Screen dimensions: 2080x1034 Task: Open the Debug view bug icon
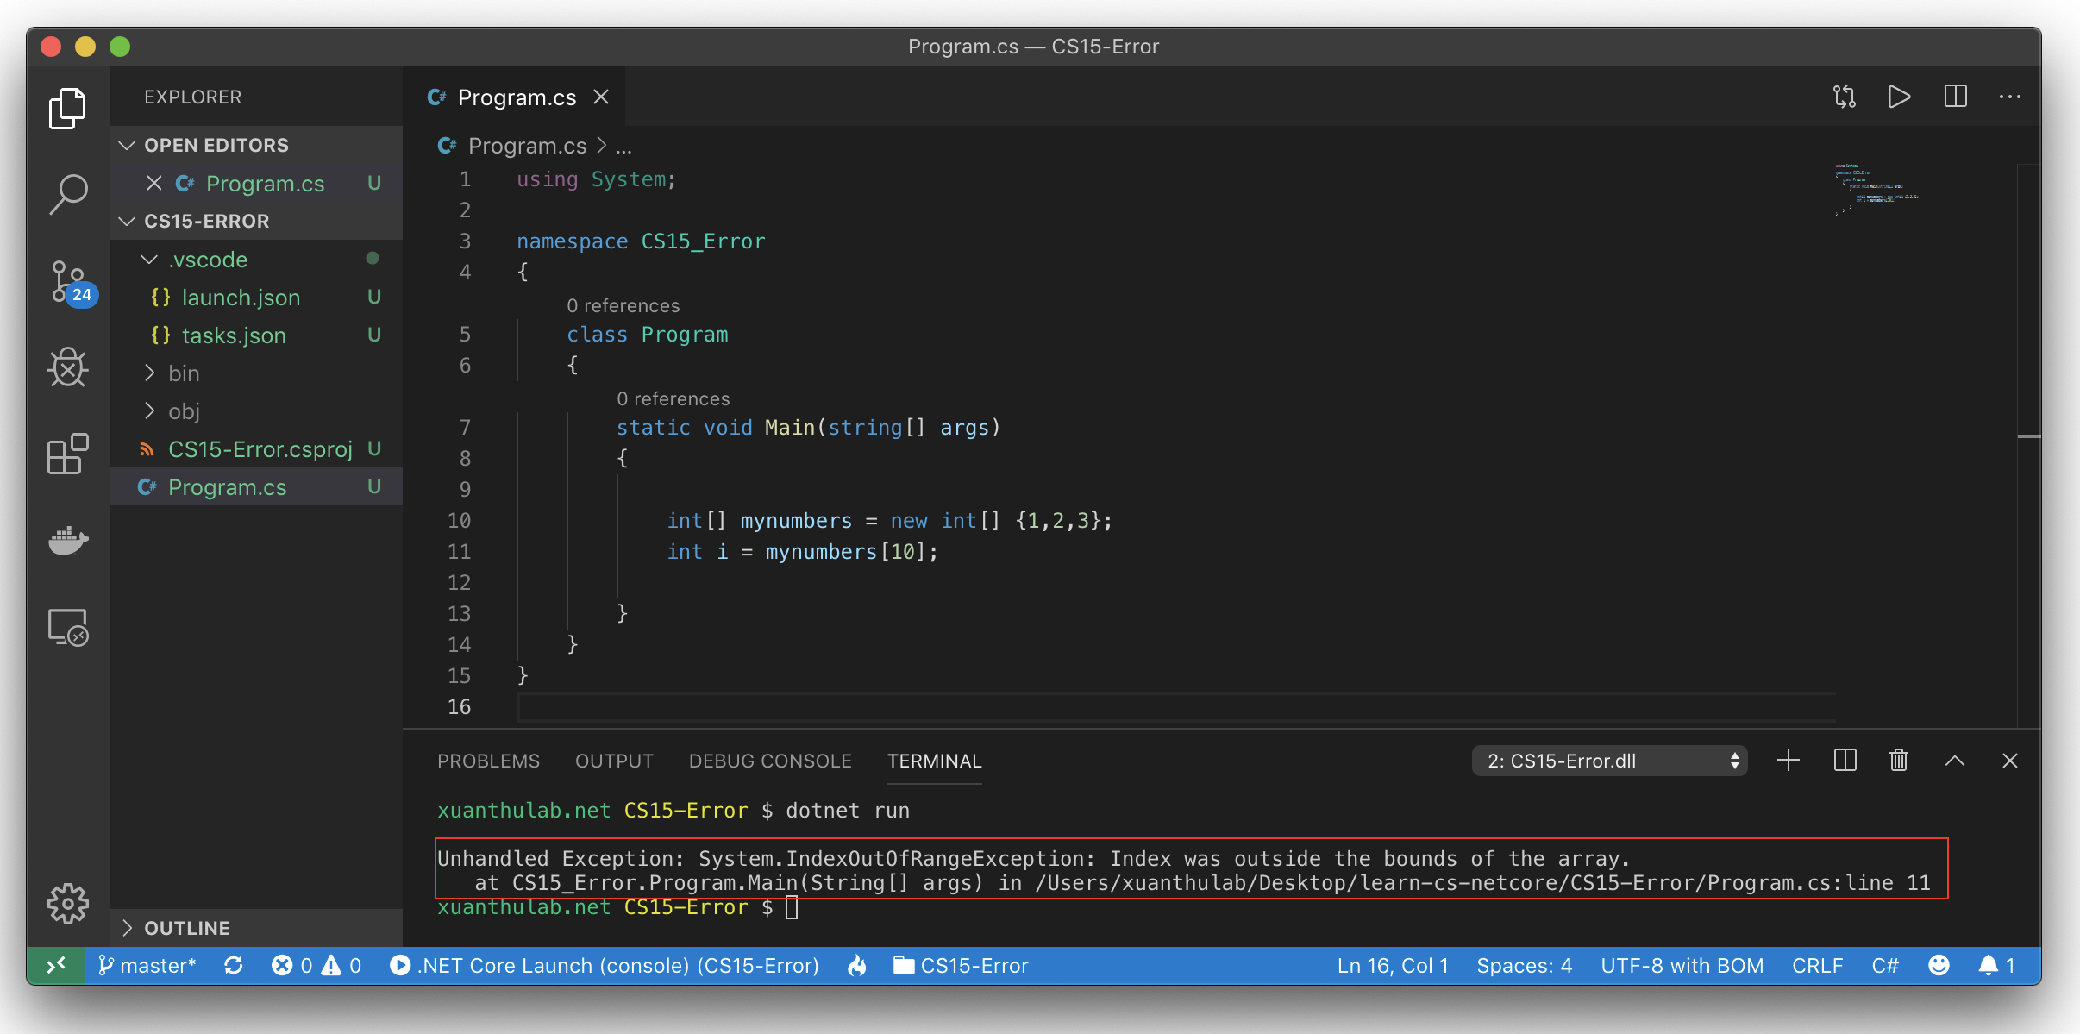68,368
